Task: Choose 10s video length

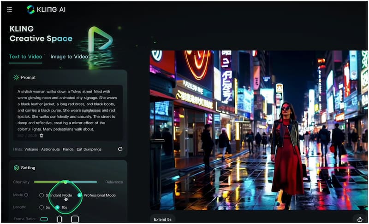Action: click(57, 207)
